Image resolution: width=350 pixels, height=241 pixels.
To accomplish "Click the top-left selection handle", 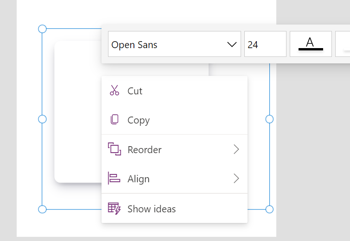I will tap(42, 29).
